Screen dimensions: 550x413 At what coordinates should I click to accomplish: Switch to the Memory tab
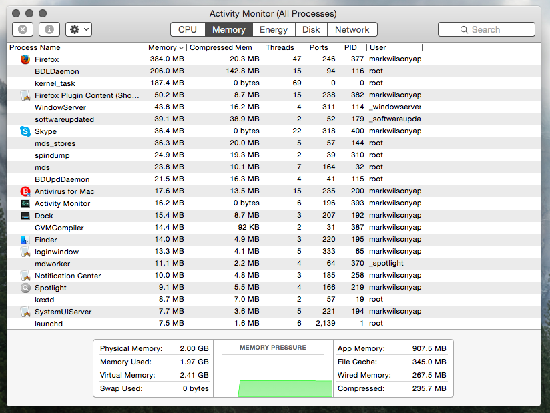[x=229, y=29]
